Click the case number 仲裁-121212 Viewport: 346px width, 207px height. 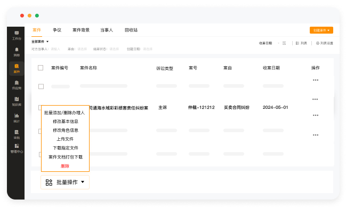[201, 108]
